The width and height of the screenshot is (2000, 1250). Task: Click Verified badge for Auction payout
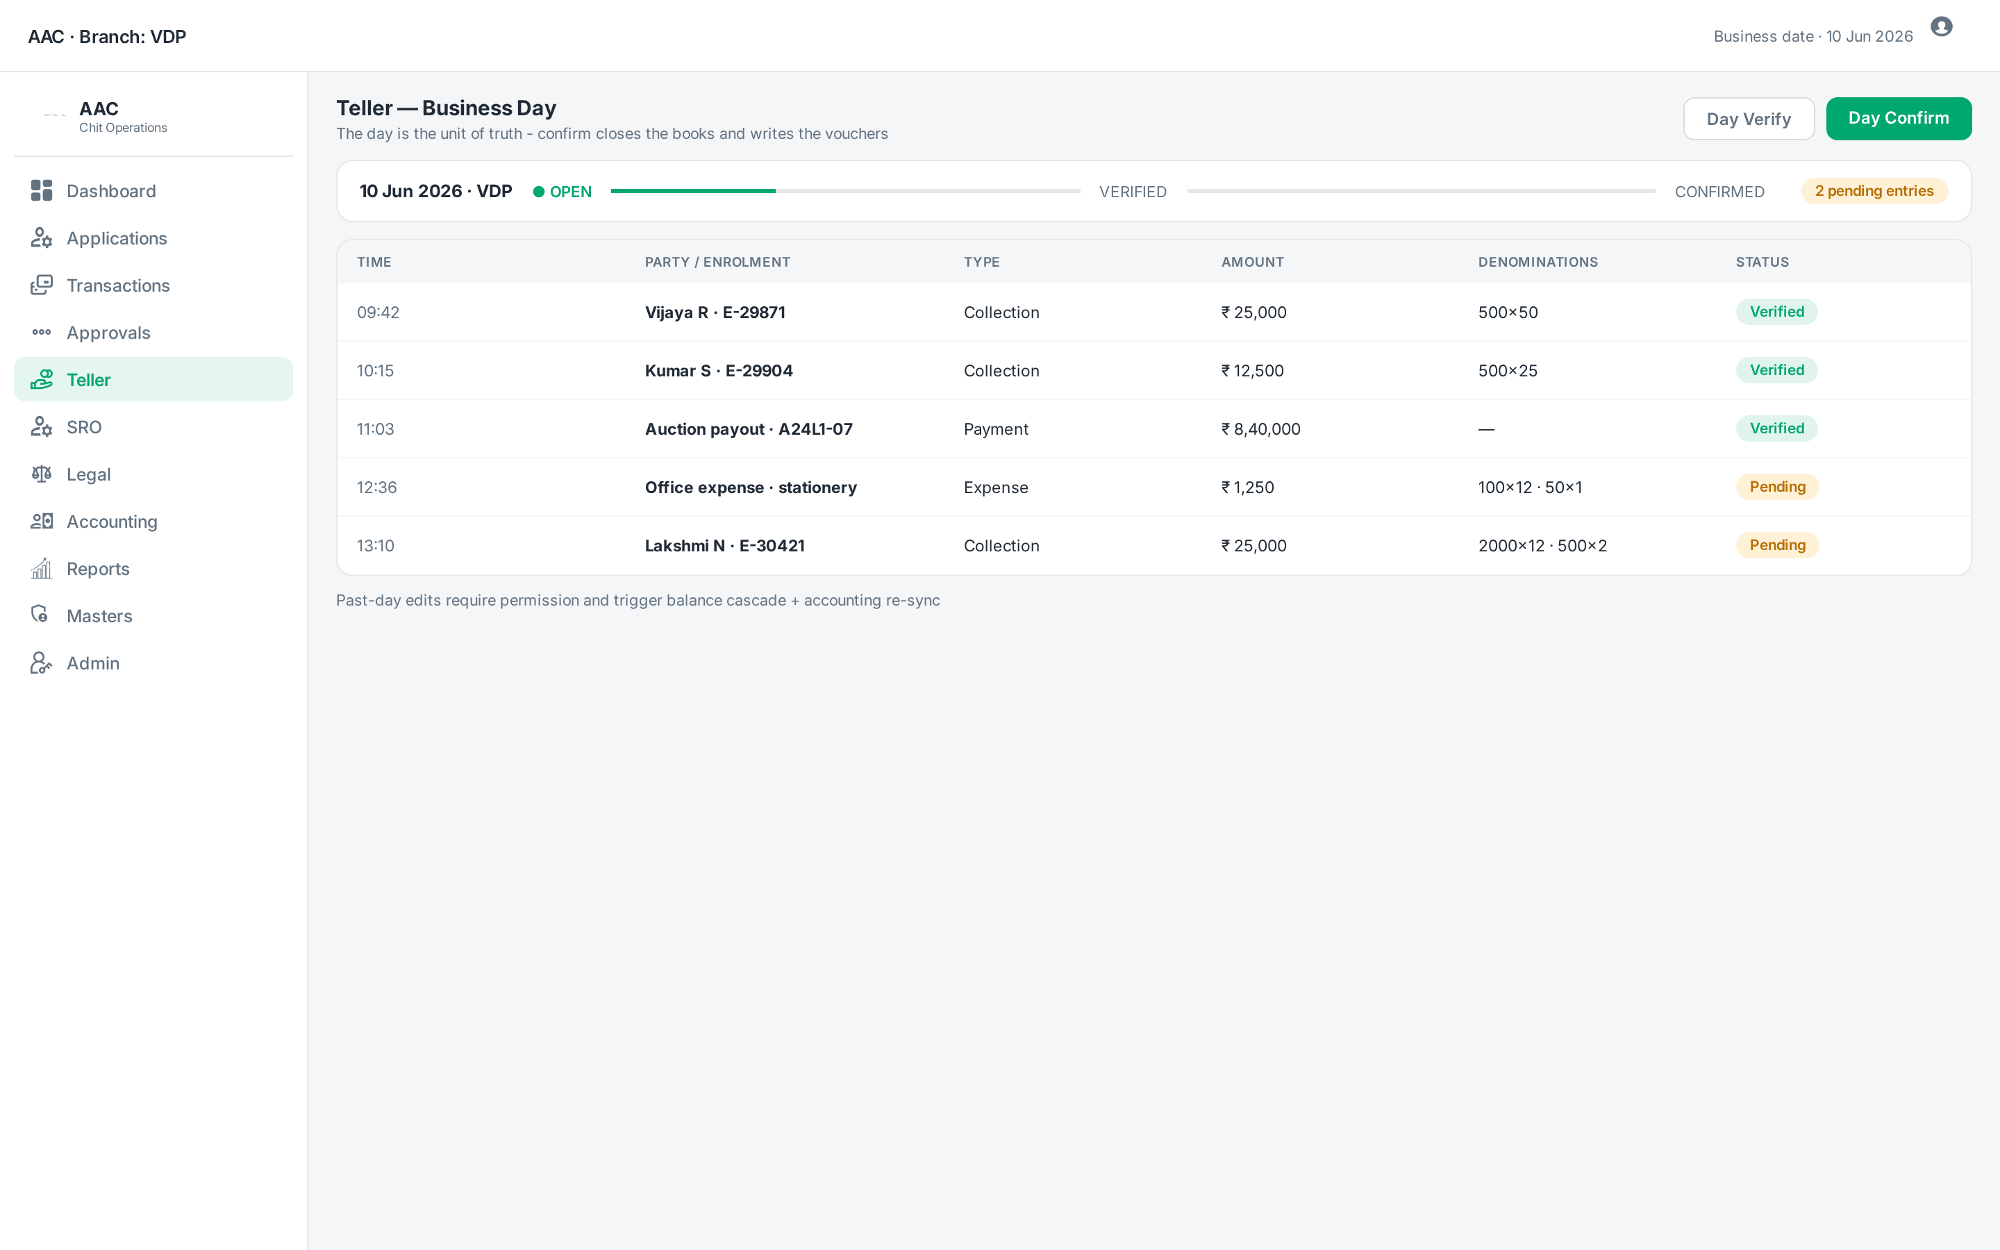(1777, 428)
